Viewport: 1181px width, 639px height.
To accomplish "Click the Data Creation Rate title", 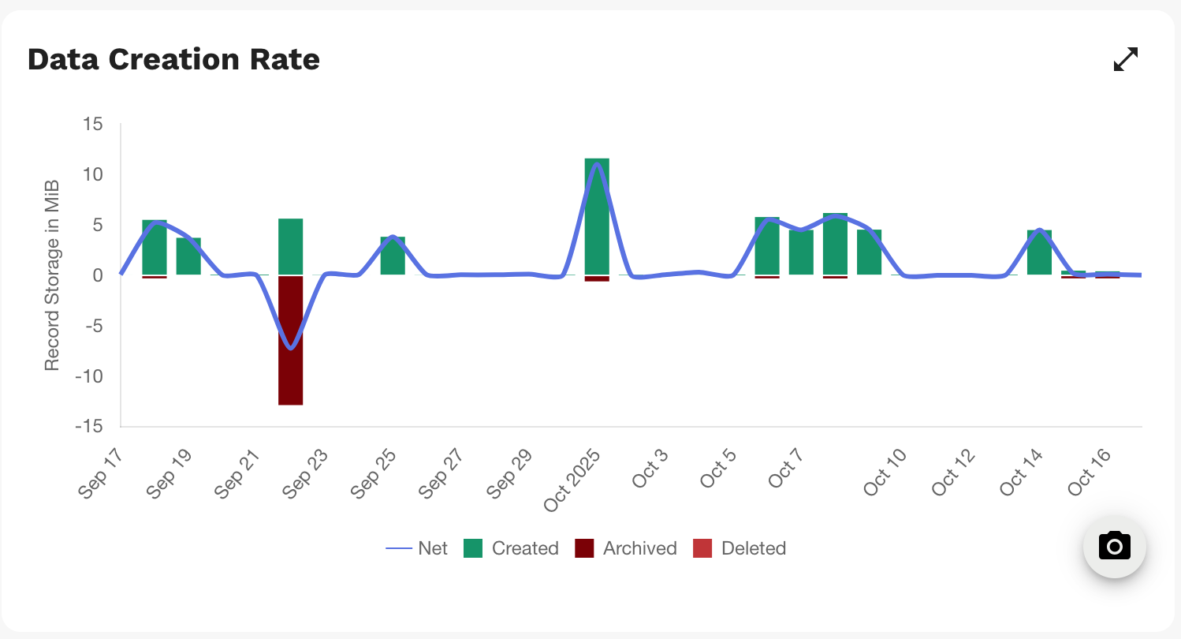I will [x=173, y=59].
